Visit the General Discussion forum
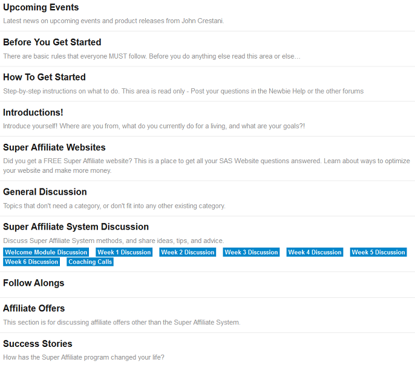415x365 pixels. point(45,192)
